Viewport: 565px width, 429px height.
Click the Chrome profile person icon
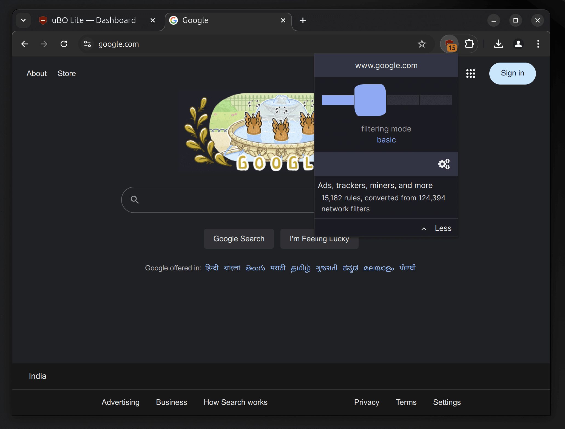(518, 44)
